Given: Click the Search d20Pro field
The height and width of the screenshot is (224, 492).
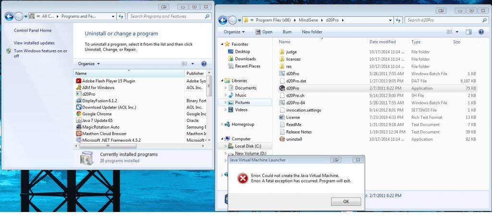Looking at the screenshot, I should [x=446, y=20].
